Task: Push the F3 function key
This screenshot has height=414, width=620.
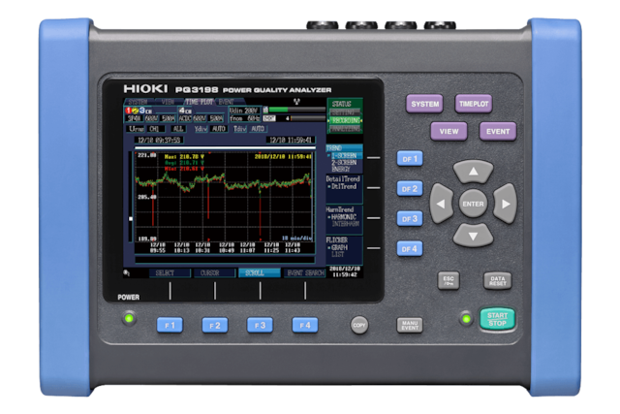Action: pyautogui.click(x=260, y=325)
